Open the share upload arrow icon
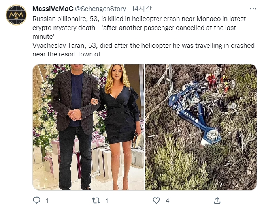The width and height of the screenshot is (264, 213). 217,200
